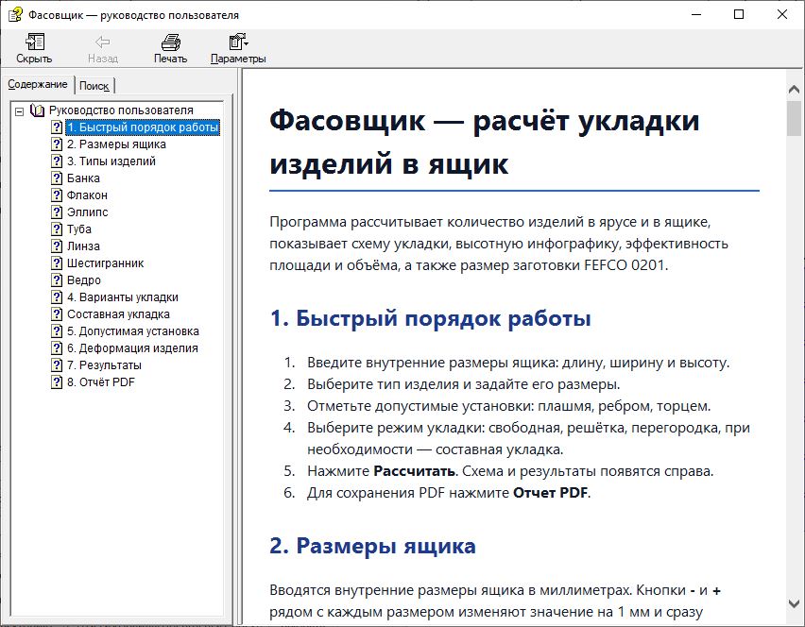
Task: Click the page icon beside Составная укладка
Action: [x=57, y=314]
